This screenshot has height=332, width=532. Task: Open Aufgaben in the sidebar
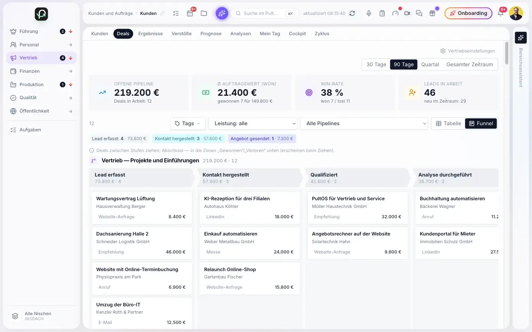tap(41, 130)
